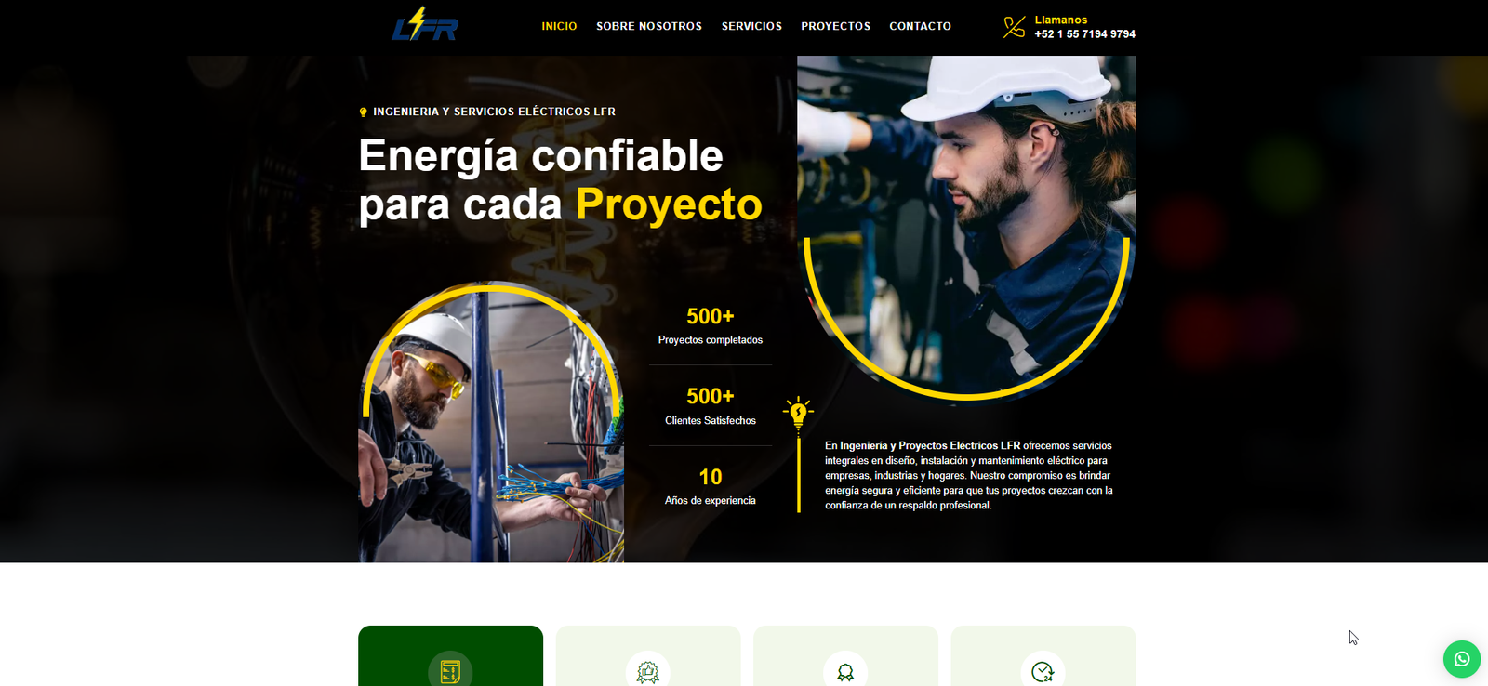Click the company description paragraph text

968,476
